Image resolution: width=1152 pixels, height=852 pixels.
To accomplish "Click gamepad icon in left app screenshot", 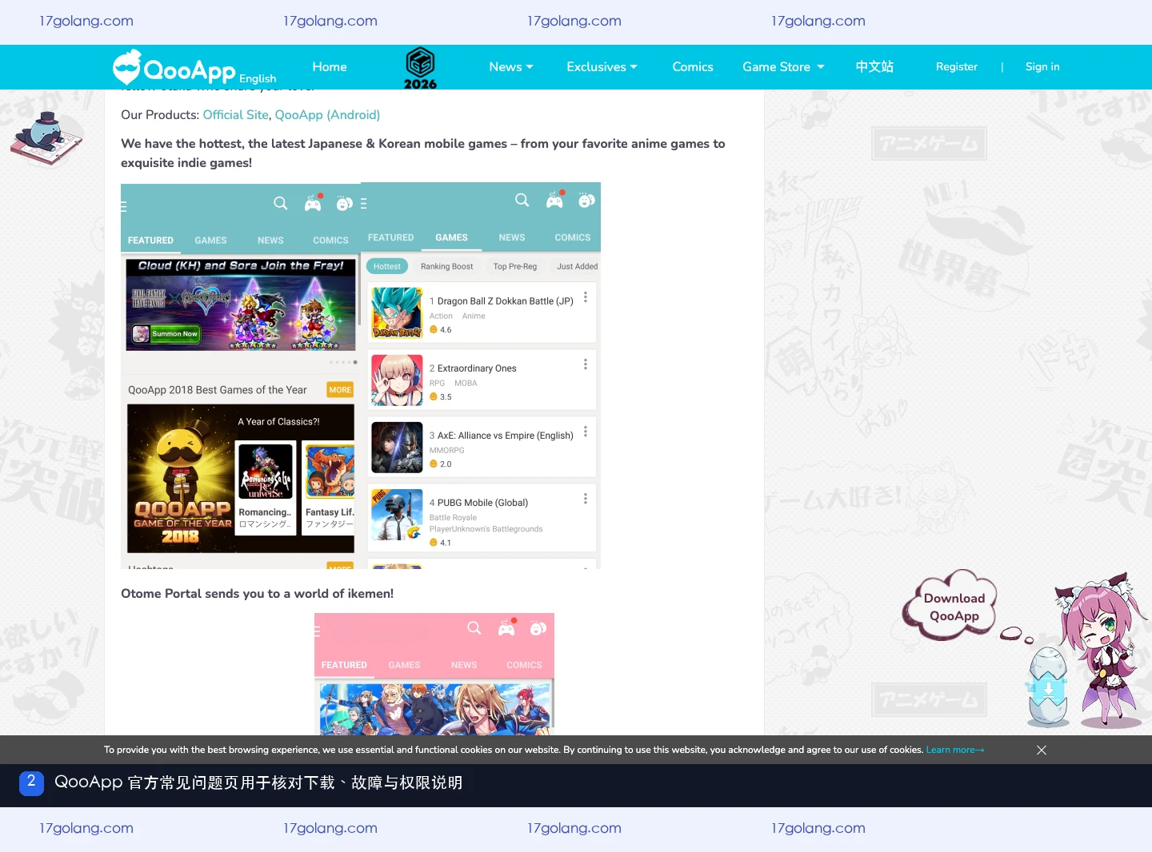I will [313, 203].
